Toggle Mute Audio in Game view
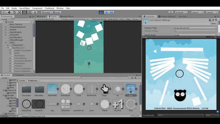This screenshot has width=220, height=124. point(113,19)
